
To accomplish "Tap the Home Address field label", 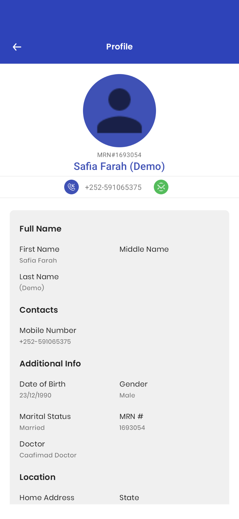I will point(47,498).
